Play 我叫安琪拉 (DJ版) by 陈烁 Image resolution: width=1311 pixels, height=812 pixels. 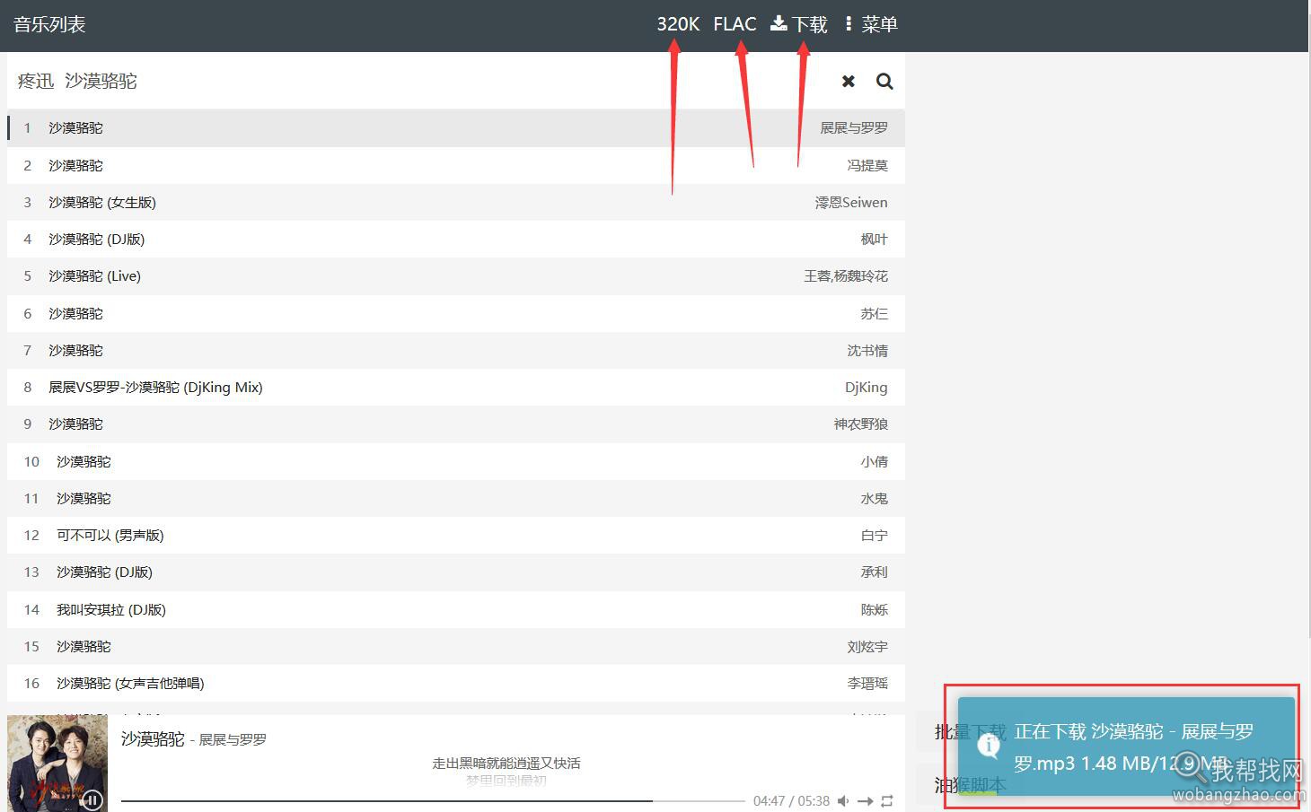click(456, 610)
